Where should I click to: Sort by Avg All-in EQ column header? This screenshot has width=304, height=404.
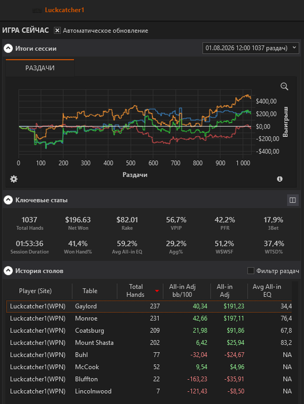(x=267, y=291)
